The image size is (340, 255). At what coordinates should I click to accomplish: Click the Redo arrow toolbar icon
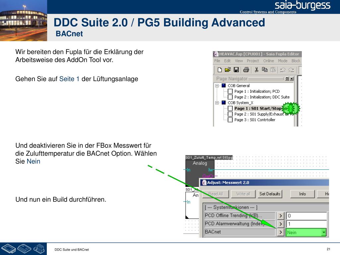pos(291,70)
